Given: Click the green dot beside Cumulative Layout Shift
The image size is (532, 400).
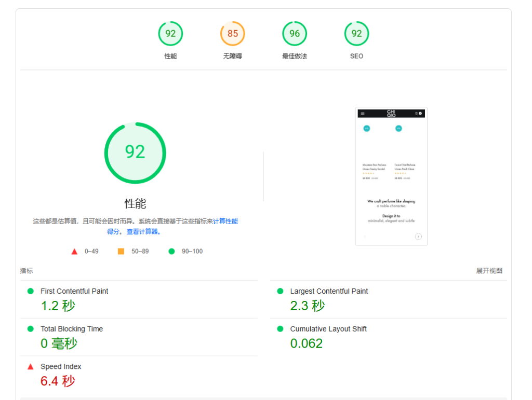Looking at the screenshot, I should (281, 329).
